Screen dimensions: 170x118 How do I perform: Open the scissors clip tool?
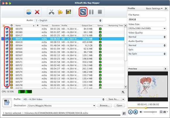pos(52,12)
